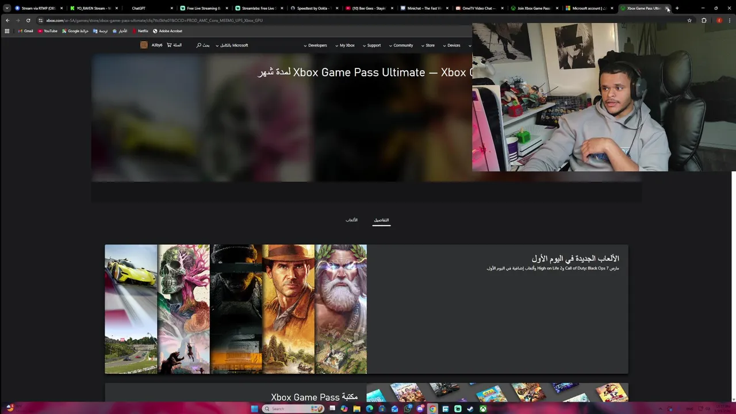The image size is (736, 414).
Task: Open the Xbox app from the taskbar
Action: point(484,409)
